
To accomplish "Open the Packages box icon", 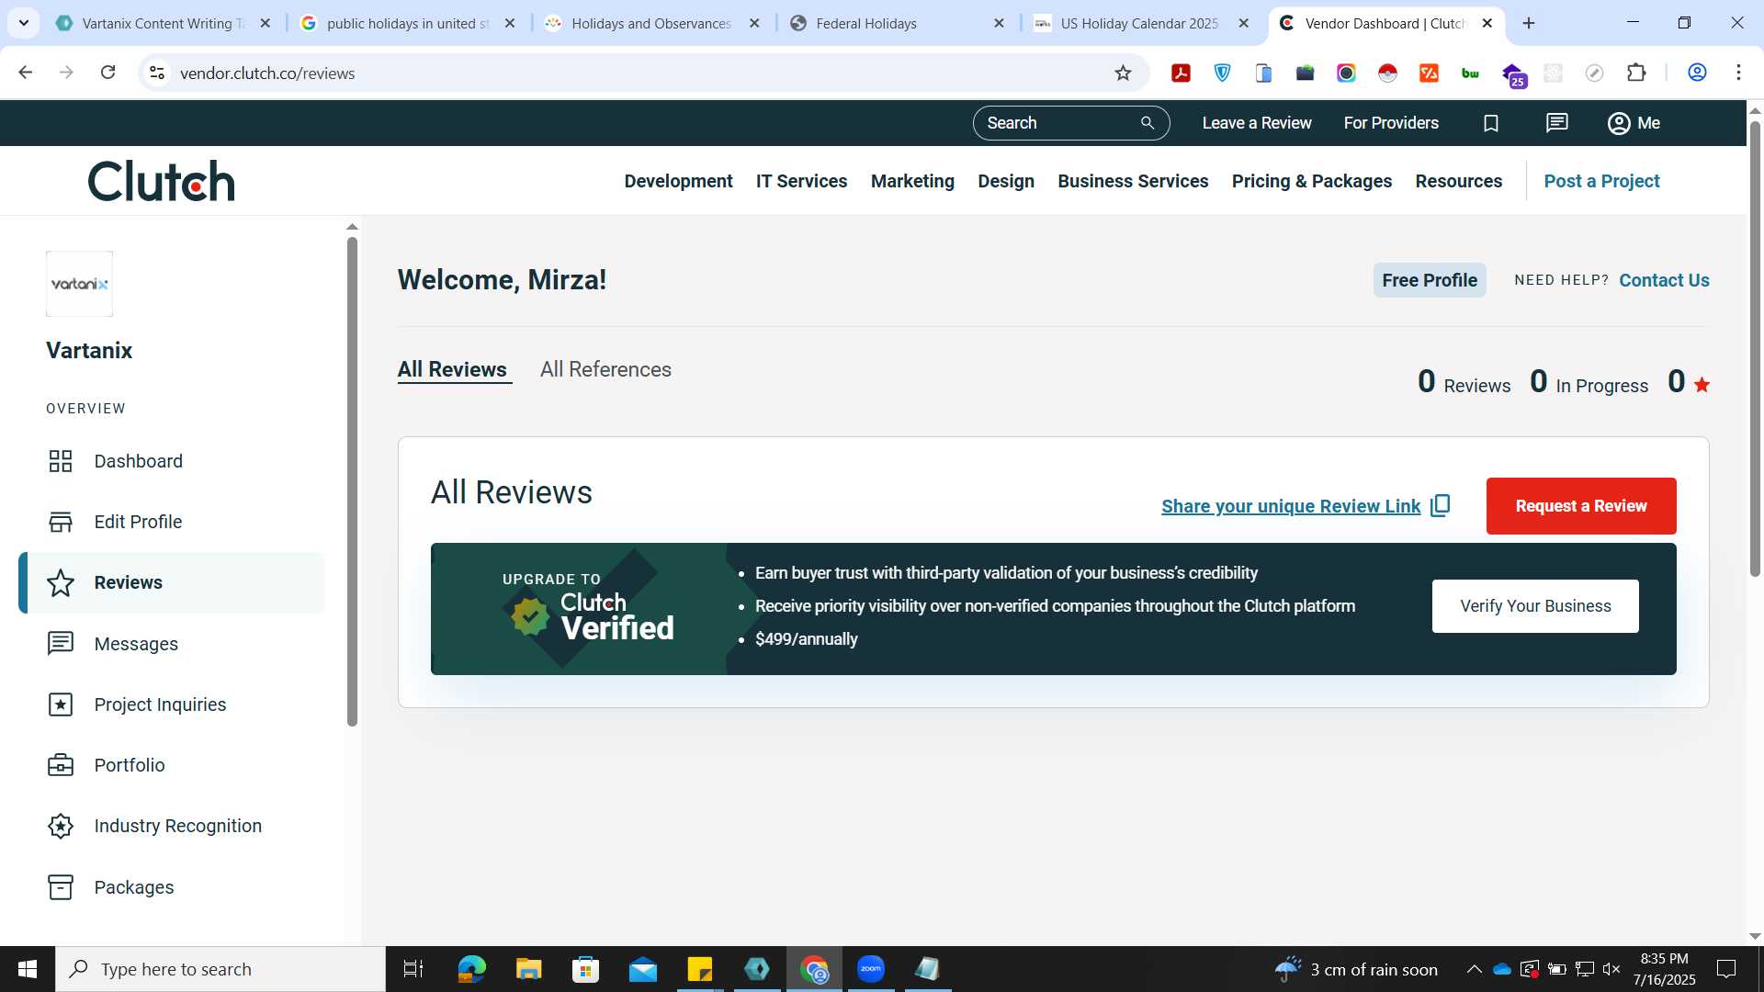I will pos(61,887).
